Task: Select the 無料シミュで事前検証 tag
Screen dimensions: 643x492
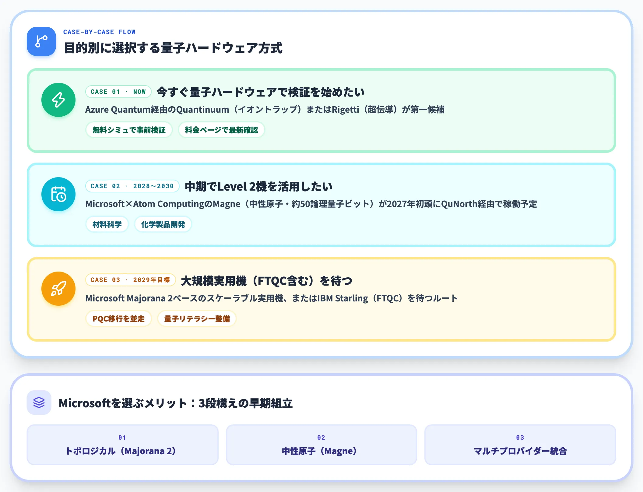Action: pyautogui.click(x=129, y=130)
